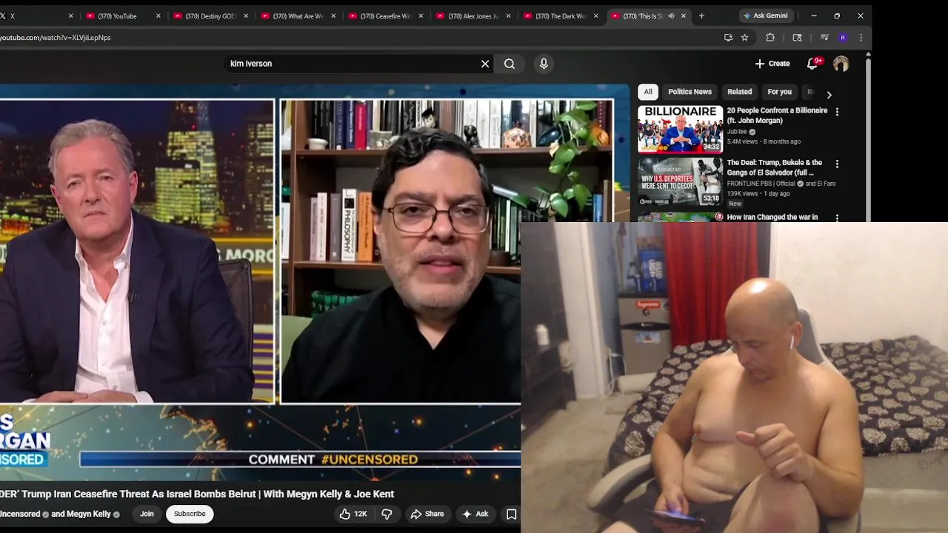Open title 'The Deal: Trump, Bukele & the Gangs'
The image size is (948, 533).
pyautogui.click(x=774, y=167)
